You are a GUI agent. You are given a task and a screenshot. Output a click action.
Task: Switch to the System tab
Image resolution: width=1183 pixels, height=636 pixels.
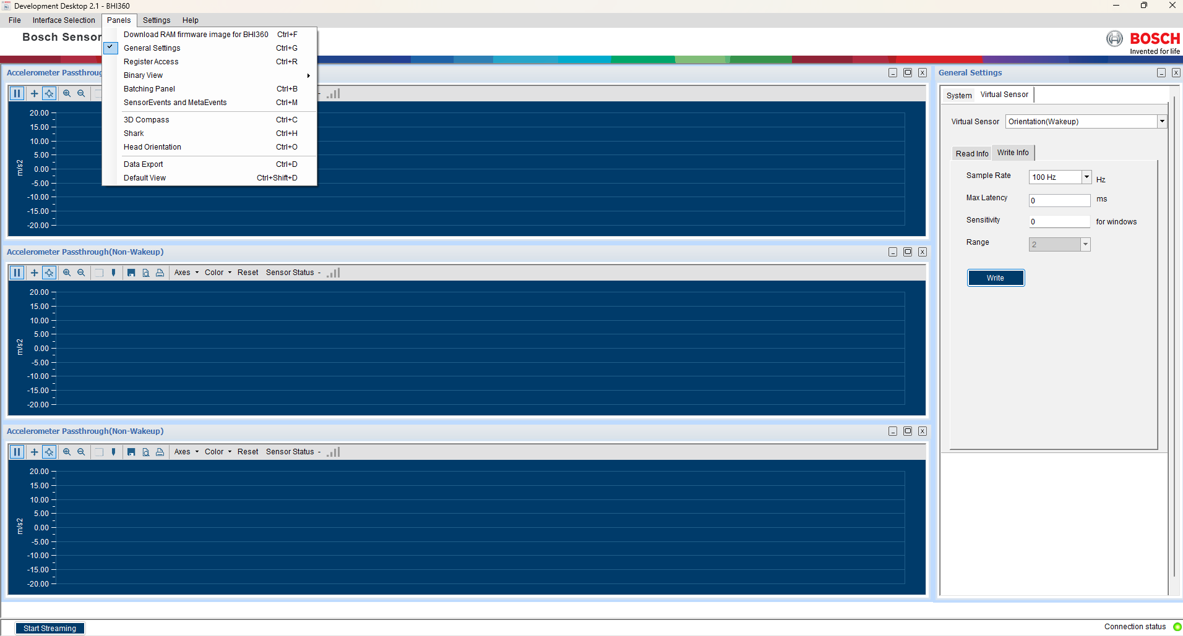click(959, 95)
